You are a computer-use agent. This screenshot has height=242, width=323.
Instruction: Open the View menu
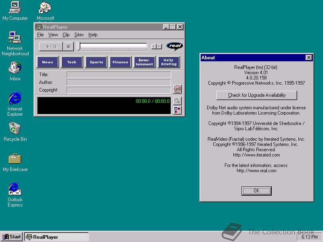53,35
